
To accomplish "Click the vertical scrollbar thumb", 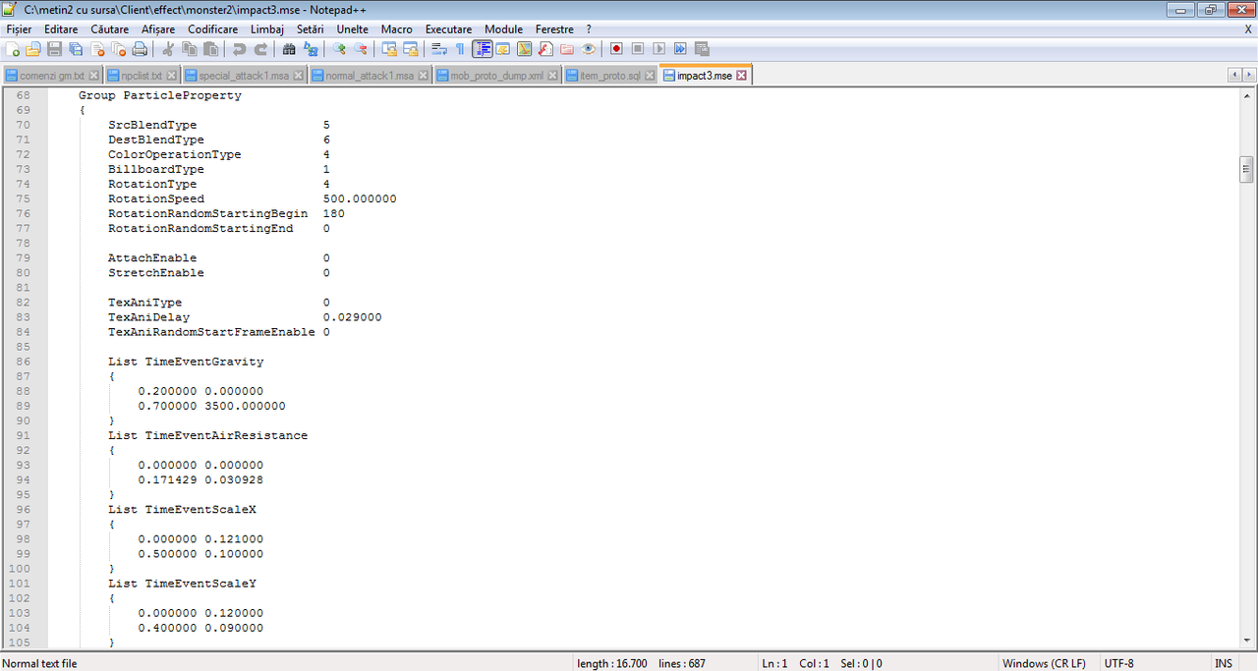I will coord(1246,169).
